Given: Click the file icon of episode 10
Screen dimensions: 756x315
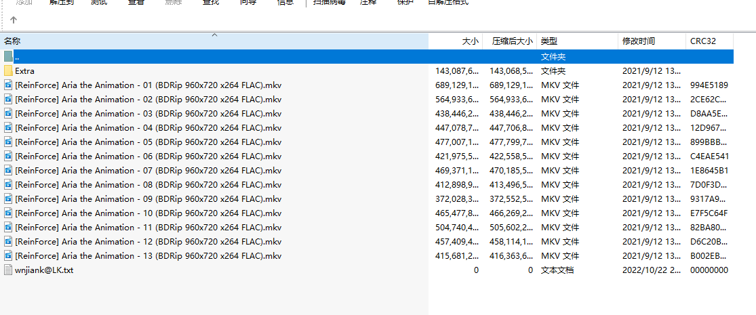Looking at the screenshot, I should pyautogui.click(x=8, y=213).
